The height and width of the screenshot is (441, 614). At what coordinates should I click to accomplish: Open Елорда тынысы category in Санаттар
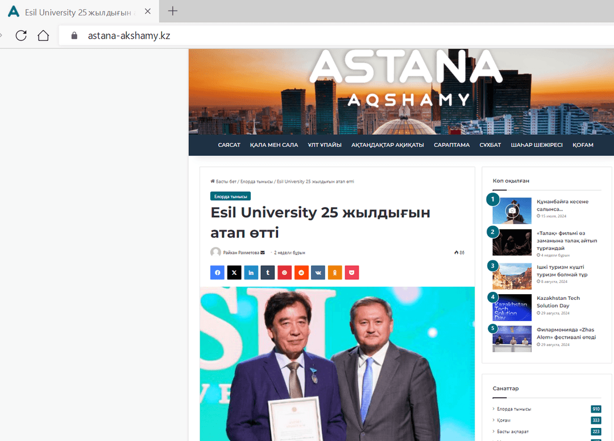click(514, 409)
